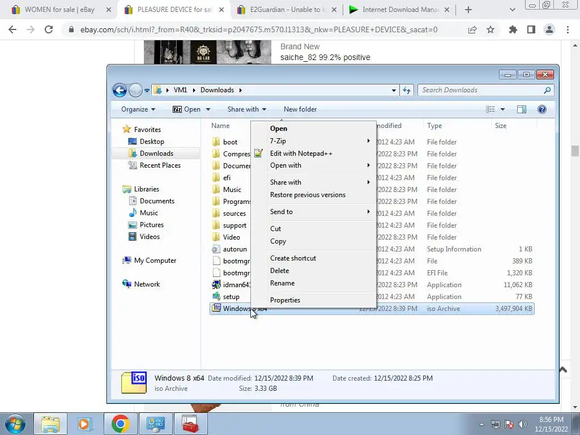Screen dimensions: 580x435
Task: Open Share with toolbar dropdown
Action: click(247, 109)
